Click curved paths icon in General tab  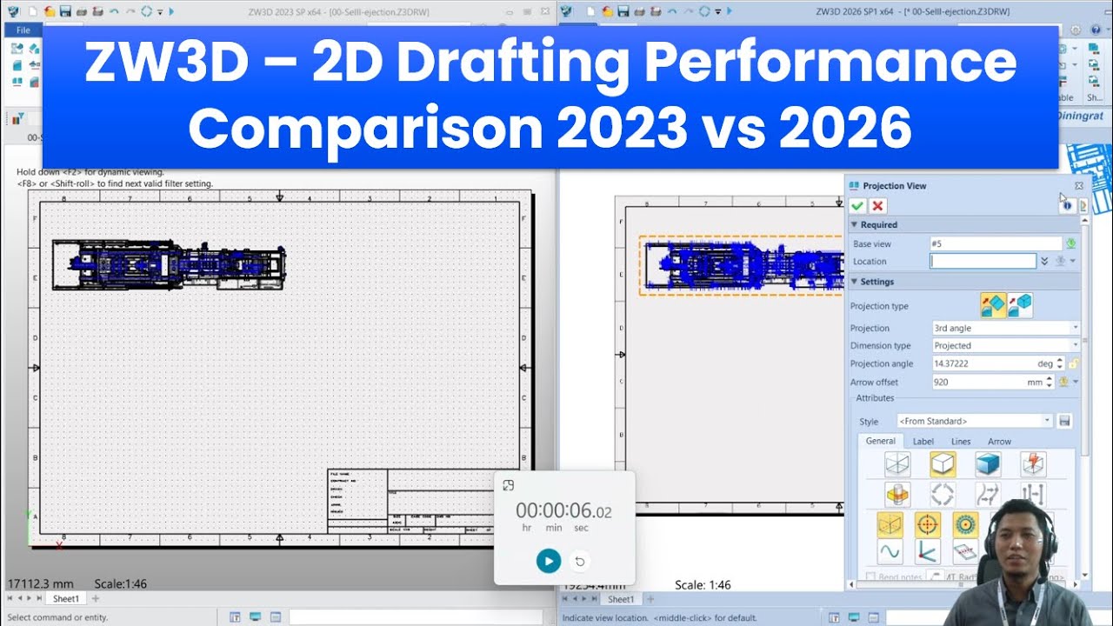[x=988, y=495]
